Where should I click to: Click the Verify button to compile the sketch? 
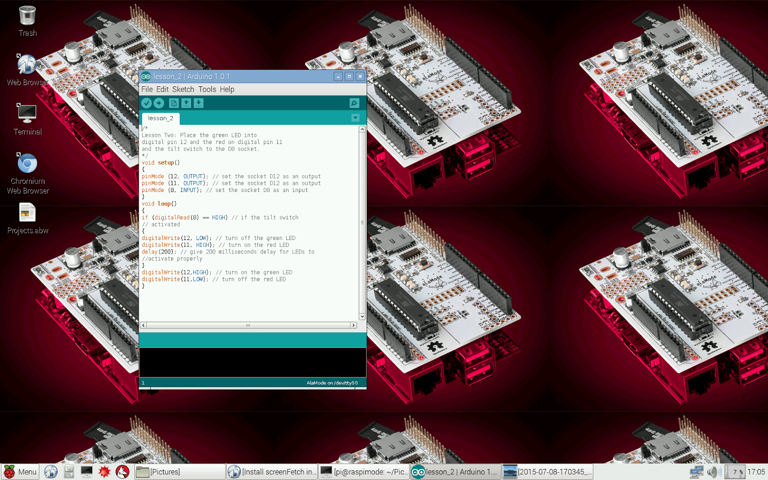[x=147, y=103]
